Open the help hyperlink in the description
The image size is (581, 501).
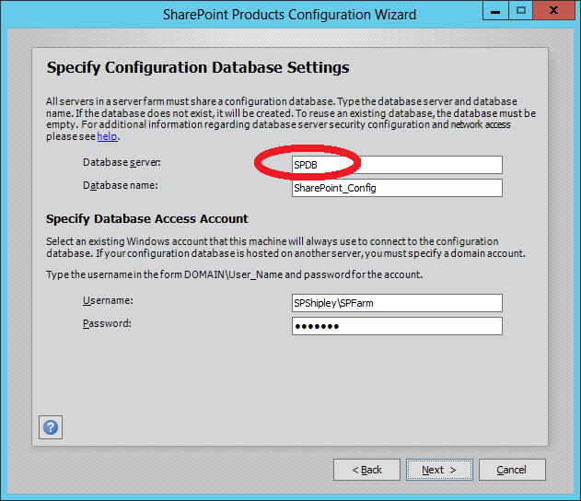pyautogui.click(x=107, y=136)
